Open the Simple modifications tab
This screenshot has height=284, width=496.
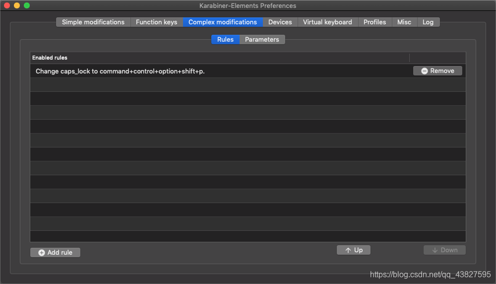tap(93, 22)
